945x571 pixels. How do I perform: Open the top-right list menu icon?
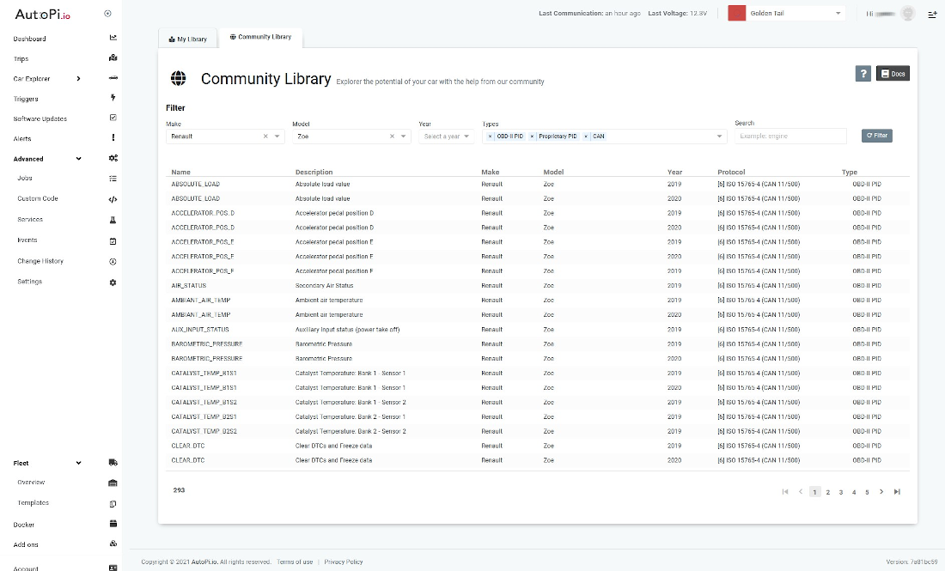[x=932, y=14]
